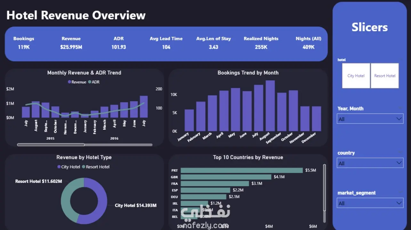
Task: Click the Monthly Revenue & ADR Trend title
Action: [84, 73]
